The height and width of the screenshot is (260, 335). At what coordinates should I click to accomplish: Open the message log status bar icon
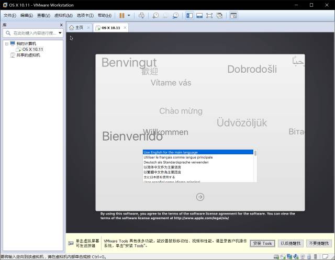325,256
